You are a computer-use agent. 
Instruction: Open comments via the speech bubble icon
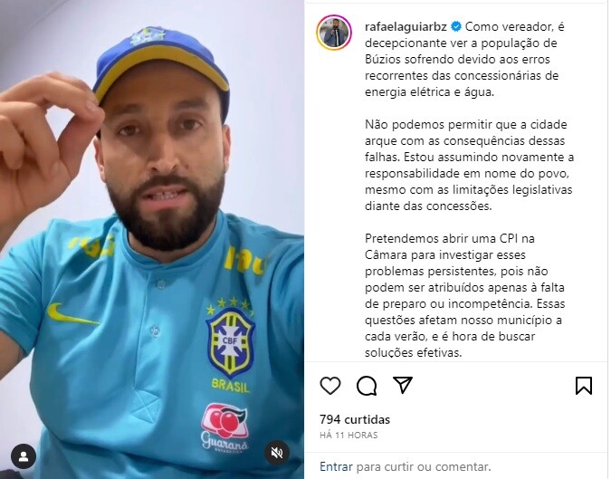[367, 386]
